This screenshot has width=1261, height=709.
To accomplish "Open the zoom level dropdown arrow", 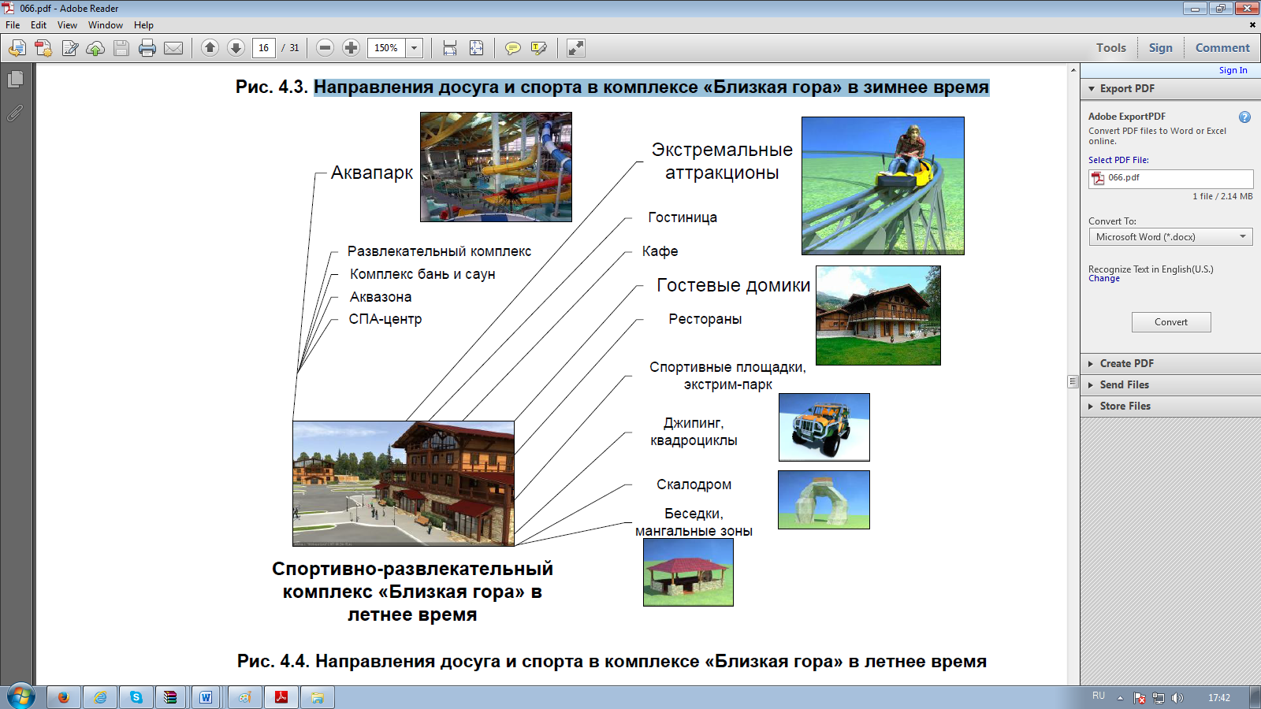I will (415, 48).
